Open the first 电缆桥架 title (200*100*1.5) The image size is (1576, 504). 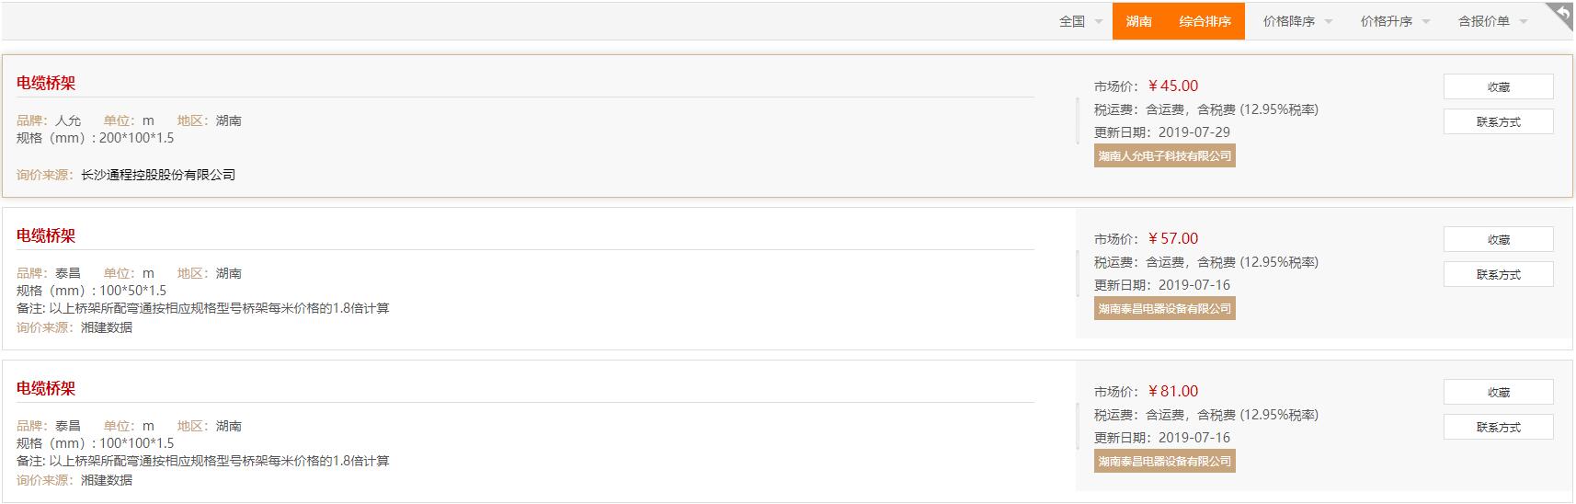46,83
